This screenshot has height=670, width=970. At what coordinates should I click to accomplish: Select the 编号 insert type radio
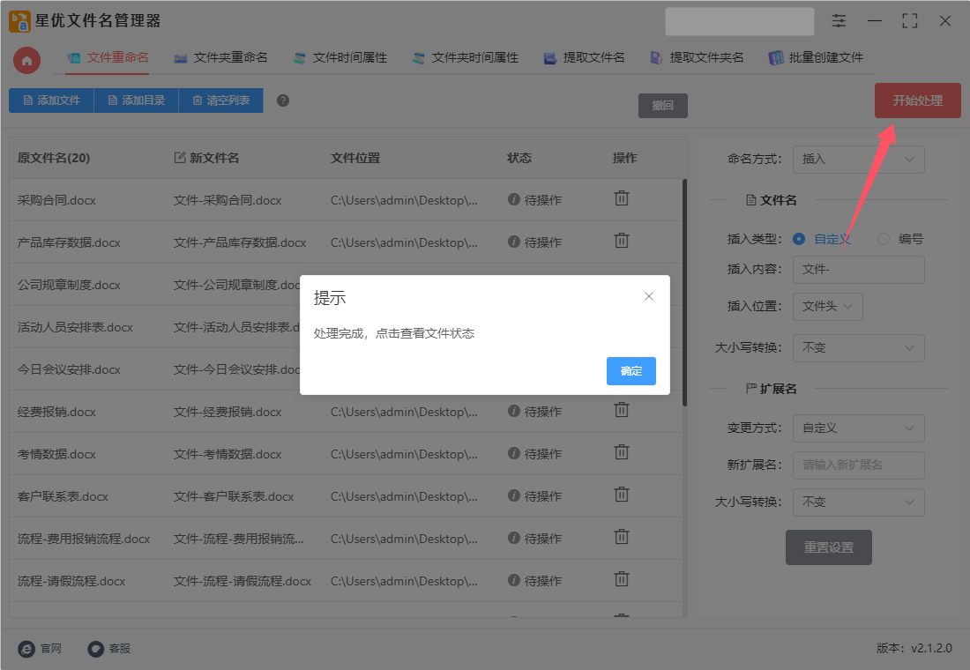click(x=884, y=239)
